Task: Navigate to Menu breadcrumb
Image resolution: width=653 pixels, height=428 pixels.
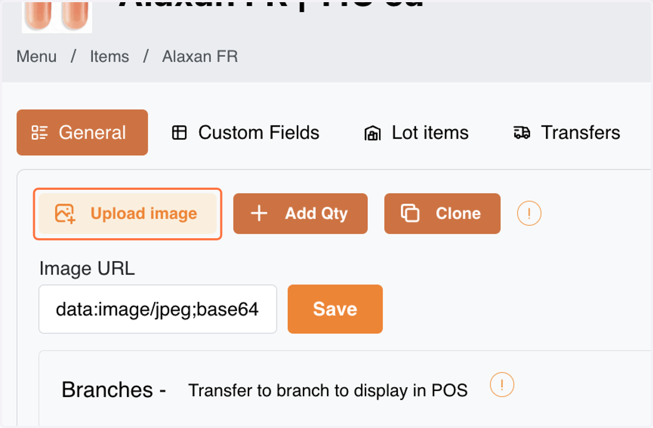Action: coord(36,57)
